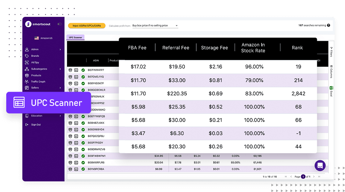Click ASIN B09DRMRZV6
Viewport: 345px width, 192px height.
pyautogui.click(x=96, y=149)
